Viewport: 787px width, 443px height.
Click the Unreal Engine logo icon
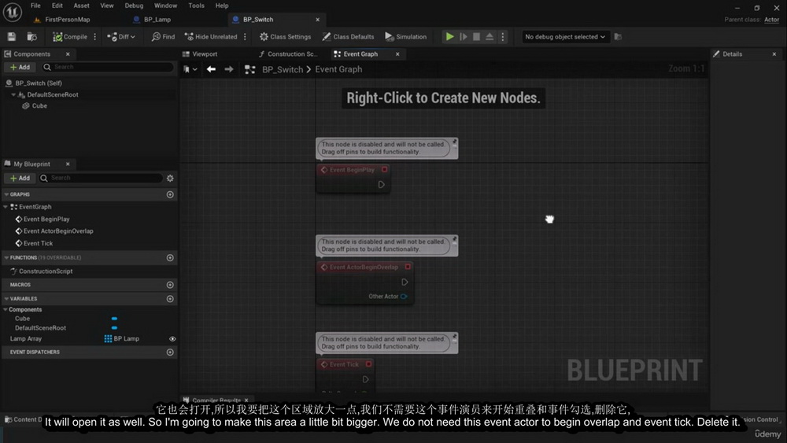pyautogui.click(x=12, y=12)
